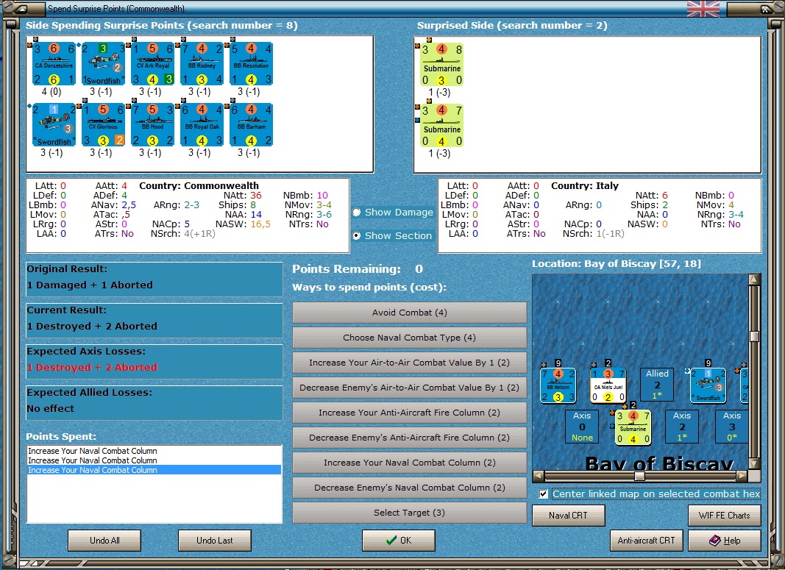Select the Swordfish counter beside CV Glorious
The width and height of the screenshot is (785, 570).
pos(54,124)
